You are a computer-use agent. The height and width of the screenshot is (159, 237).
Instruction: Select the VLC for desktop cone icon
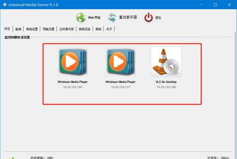click(x=166, y=62)
